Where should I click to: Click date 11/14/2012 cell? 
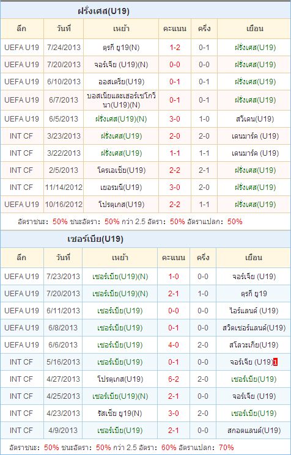(x=64, y=187)
